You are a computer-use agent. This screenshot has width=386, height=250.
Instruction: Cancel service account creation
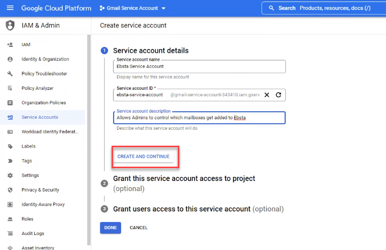[x=138, y=228]
